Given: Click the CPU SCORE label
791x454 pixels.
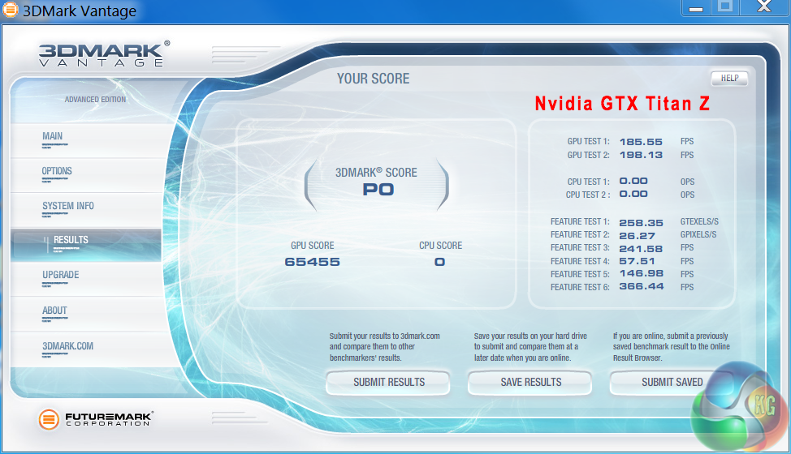Looking at the screenshot, I should coord(440,246).
